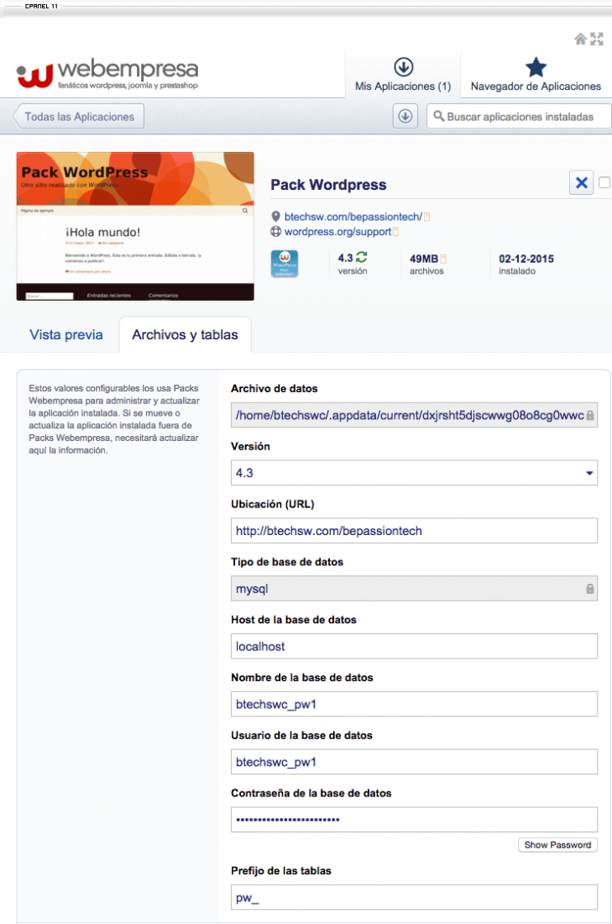Click the home icon at top right
The image size is (612, 924).
pyautogui.click(x=580, y=39)
